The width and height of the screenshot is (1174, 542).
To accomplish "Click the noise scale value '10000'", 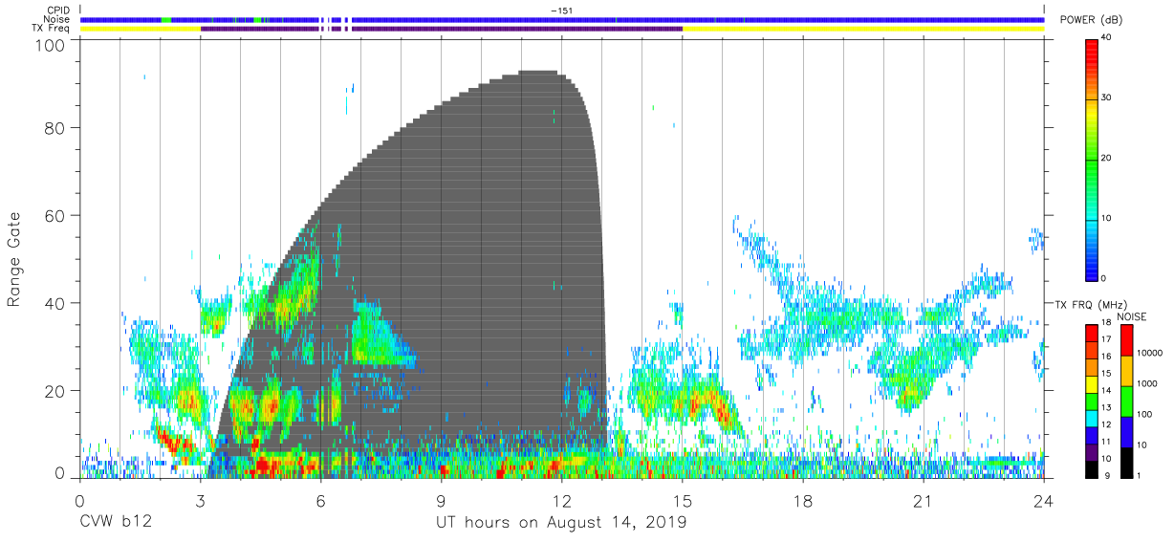I will pyautogui.click(x=1152, y=353).
